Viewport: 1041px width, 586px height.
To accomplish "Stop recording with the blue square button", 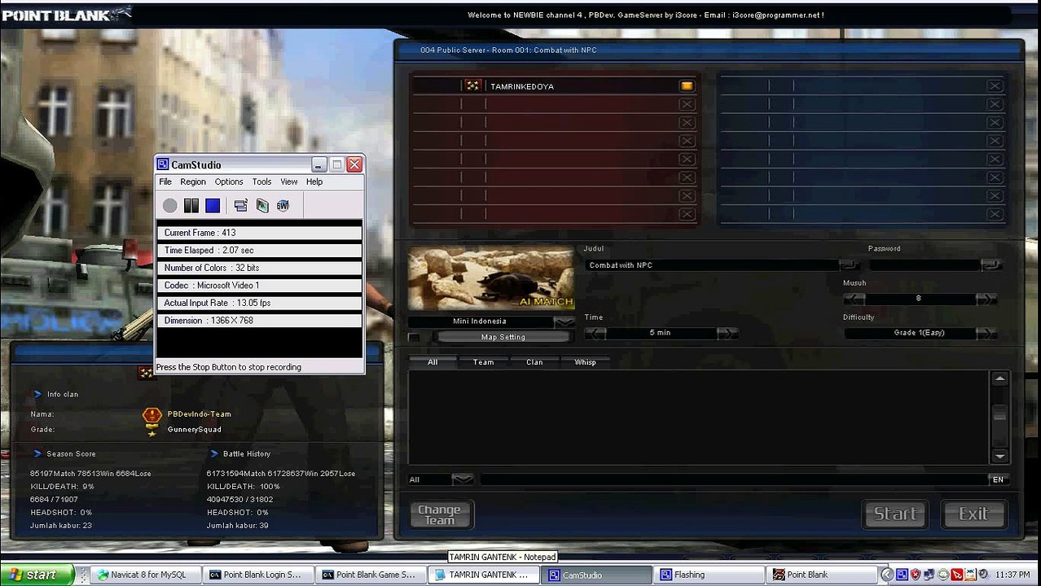I will coord(213,206).
